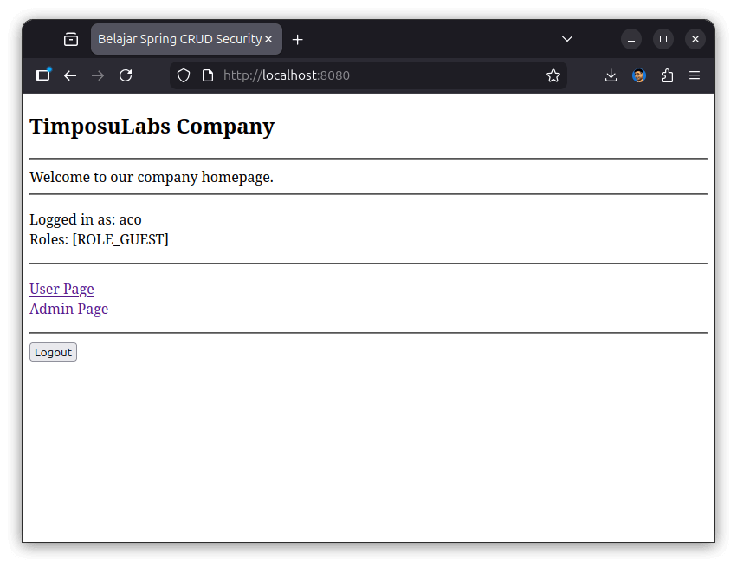Screen dimensions: 737x567
Task: Show site information for localhost
Action: (x=208, y=75)
